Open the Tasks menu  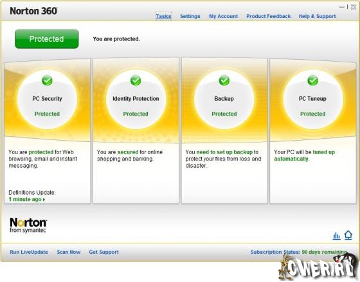point(163,16)
